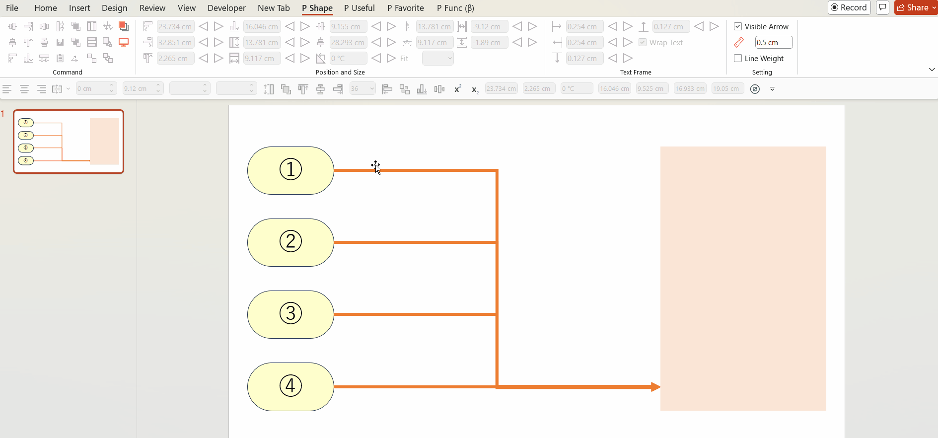Open the comments pane via speech bubble icon
The image size is (938, 438).
pos(882,7)
